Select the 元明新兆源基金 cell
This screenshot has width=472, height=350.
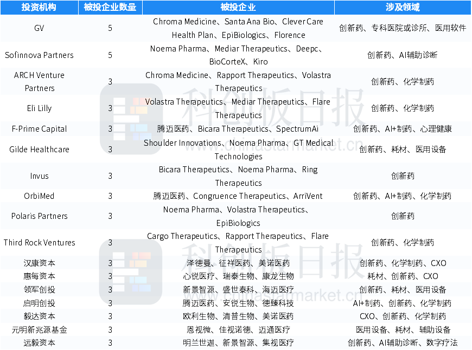39,330
